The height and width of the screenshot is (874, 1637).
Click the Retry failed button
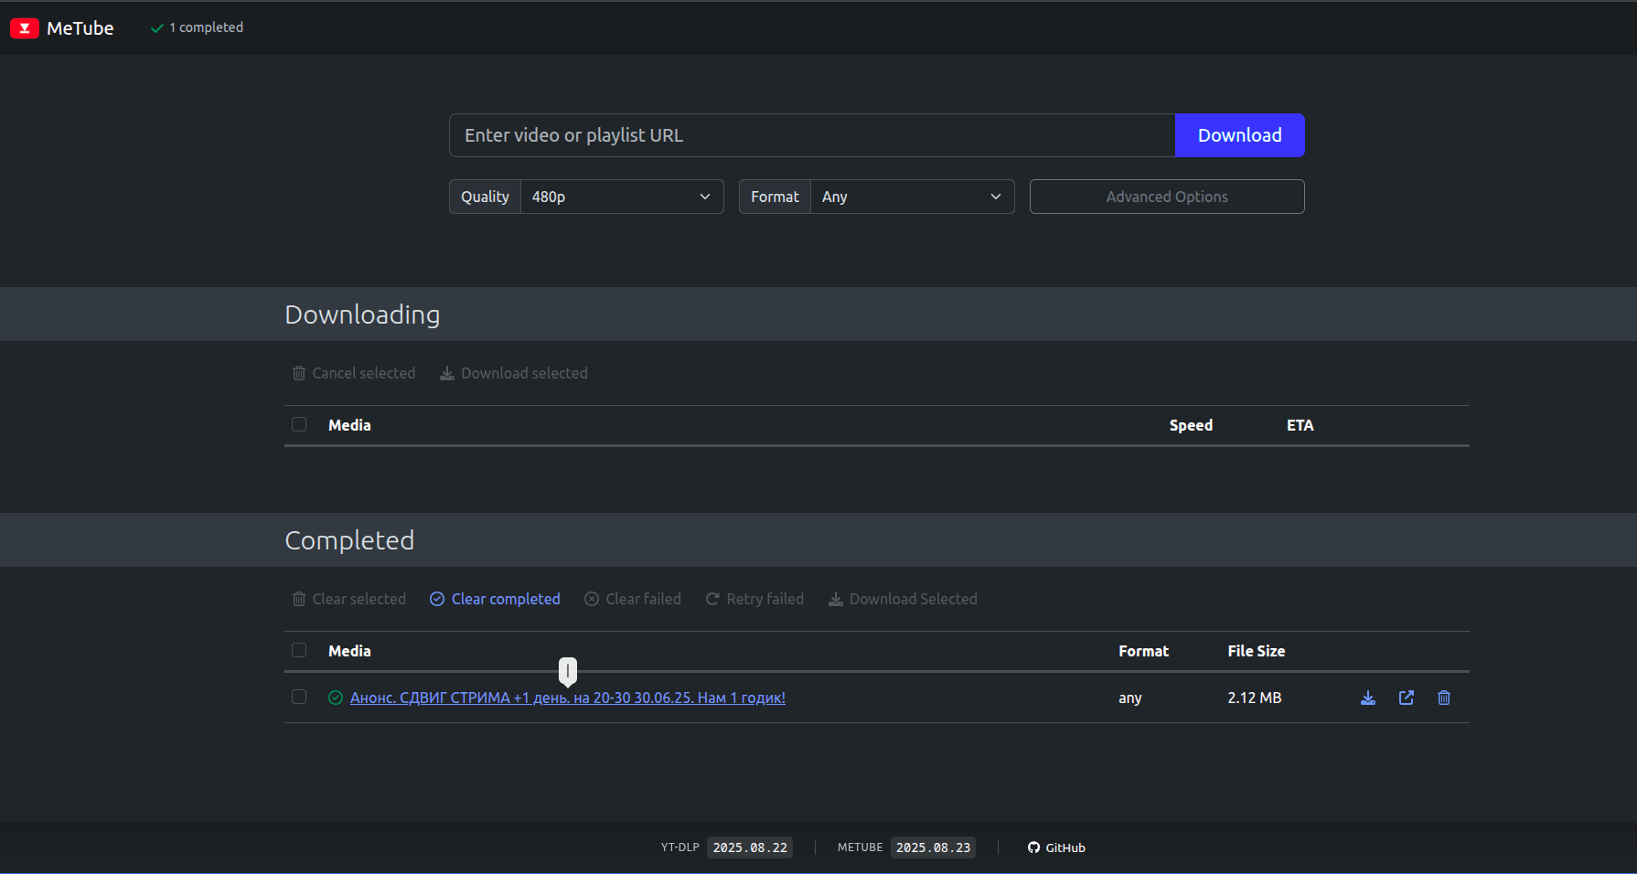[x=754, y=599]
